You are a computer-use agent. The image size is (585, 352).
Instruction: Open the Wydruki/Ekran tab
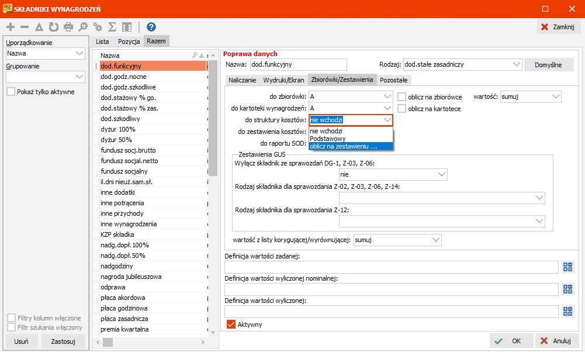(x=283, y=80)
